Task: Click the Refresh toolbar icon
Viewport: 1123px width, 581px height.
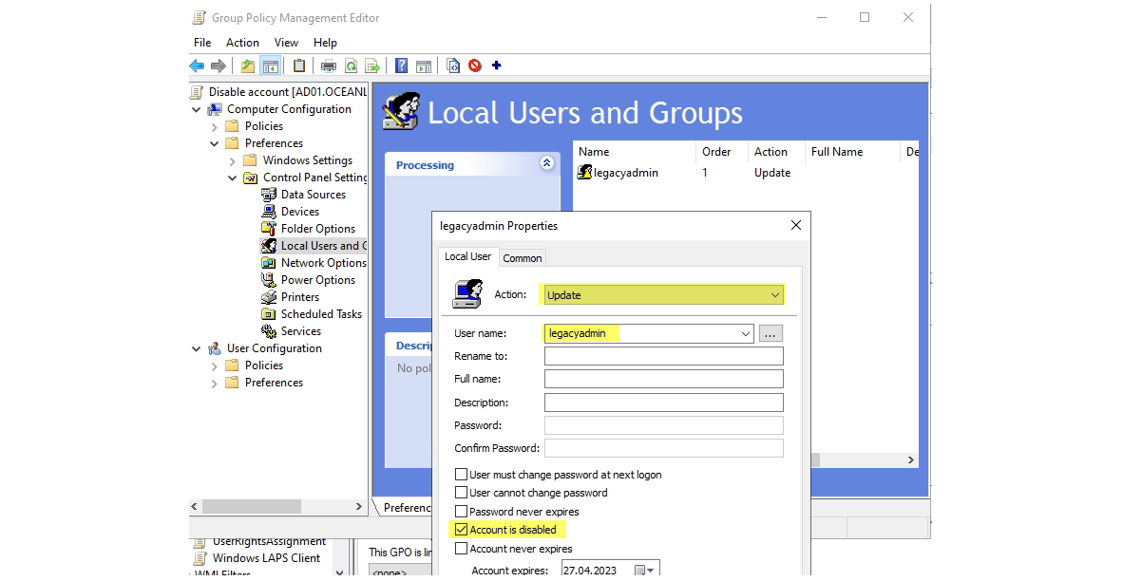Action: pyautogui.click(x=351, y=66)
